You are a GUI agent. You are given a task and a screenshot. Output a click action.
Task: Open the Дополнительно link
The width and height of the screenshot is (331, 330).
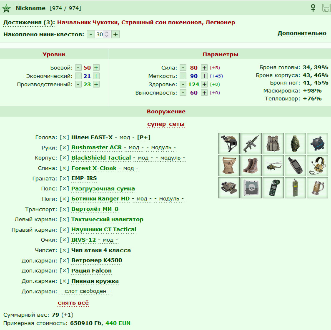[302, 33]
